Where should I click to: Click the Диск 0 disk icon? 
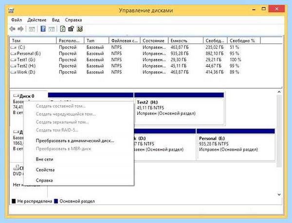click(16, 96)
